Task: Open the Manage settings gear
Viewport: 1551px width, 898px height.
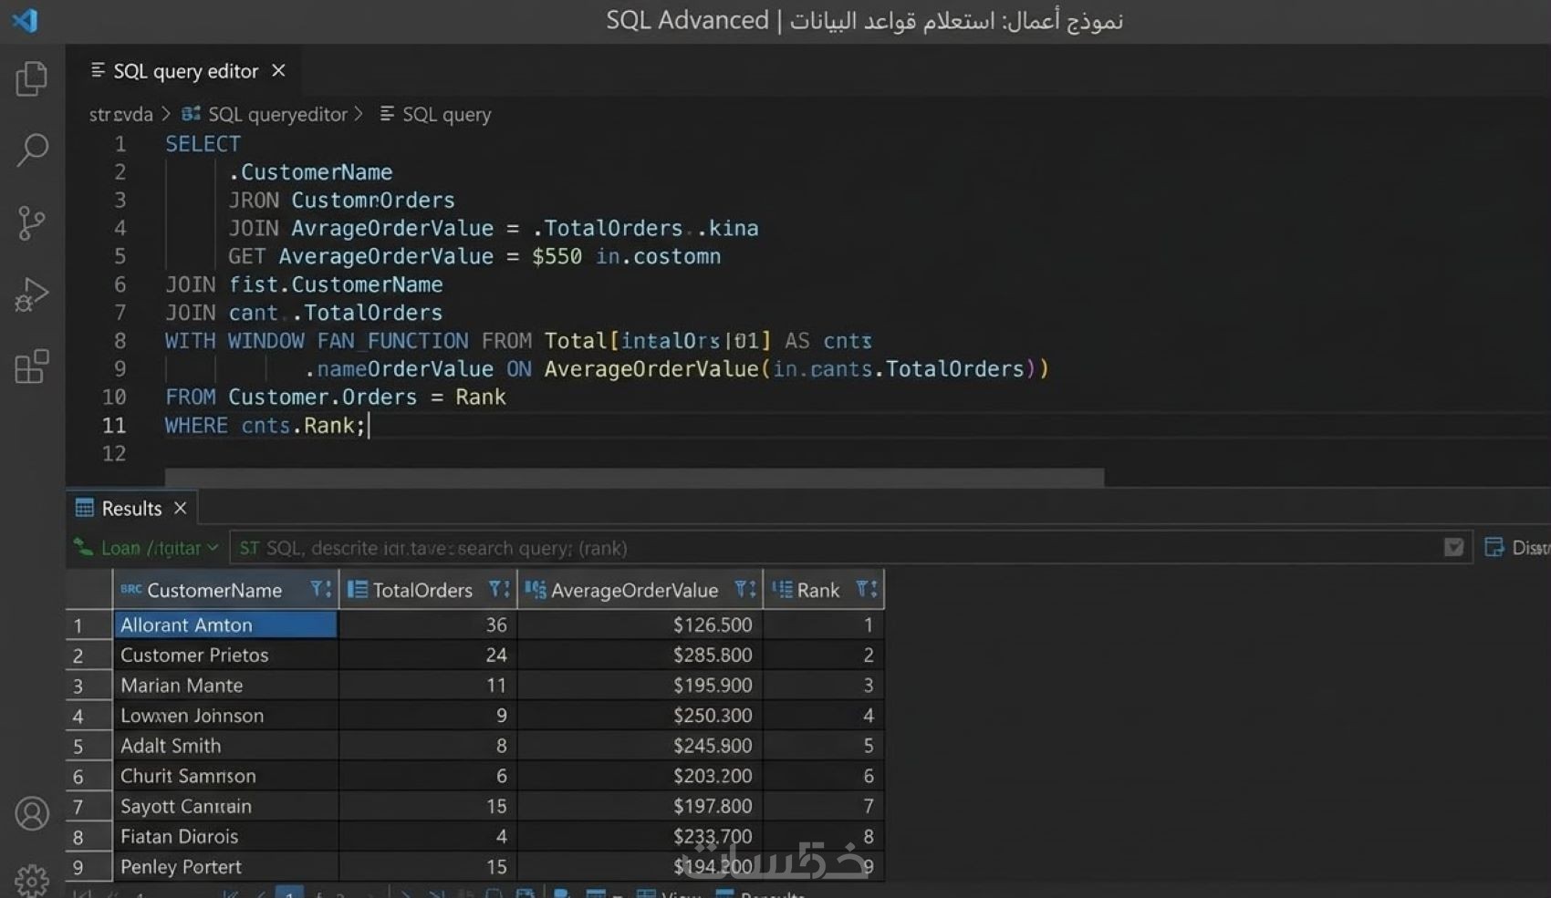Action: [32, 881]
